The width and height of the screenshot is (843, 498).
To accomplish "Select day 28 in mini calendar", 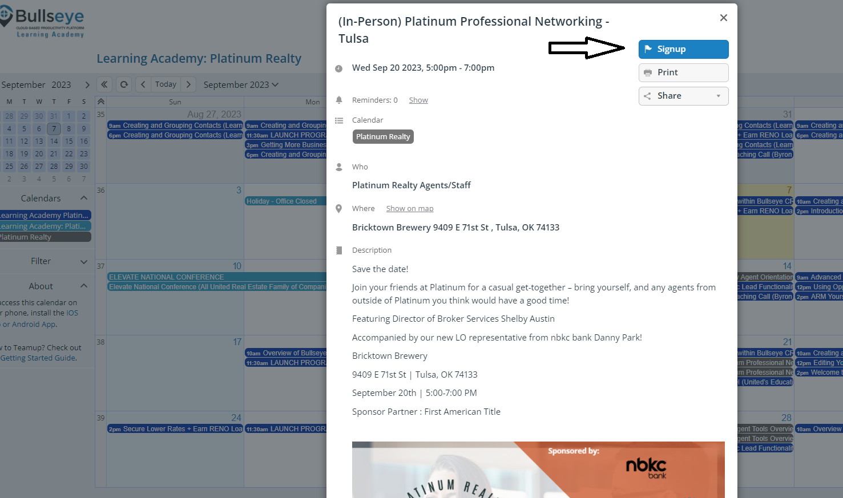I will 54,166.
